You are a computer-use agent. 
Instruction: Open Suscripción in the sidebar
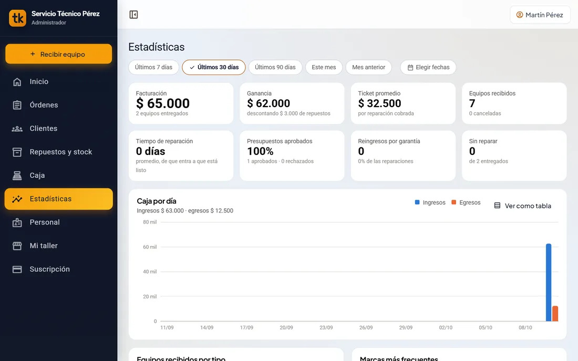coord(59,269)
